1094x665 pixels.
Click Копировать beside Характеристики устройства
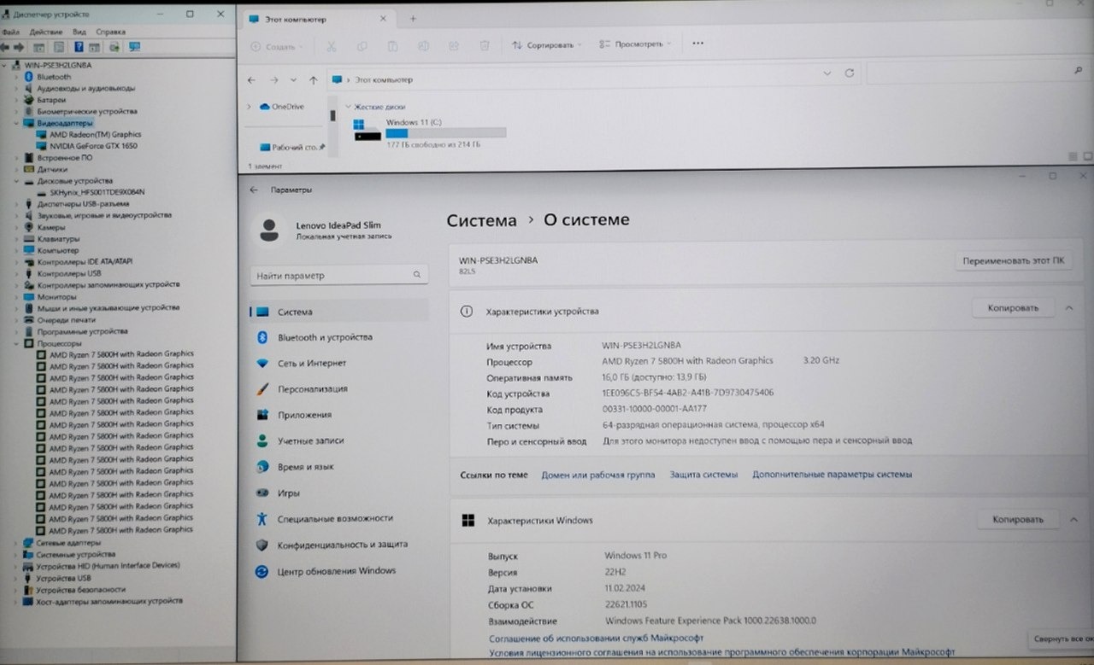(x=1014, y=308)
